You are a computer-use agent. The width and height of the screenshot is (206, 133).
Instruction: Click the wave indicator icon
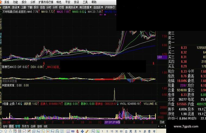pos(68,131)
